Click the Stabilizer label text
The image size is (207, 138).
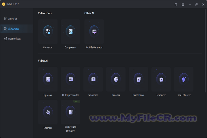(161, 95)
